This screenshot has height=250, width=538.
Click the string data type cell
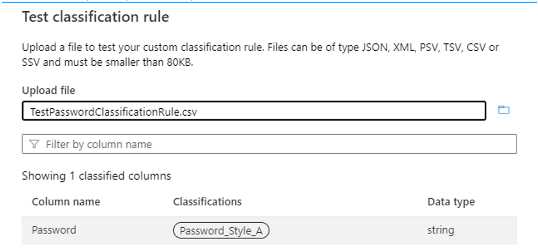[x=440, y=230]
